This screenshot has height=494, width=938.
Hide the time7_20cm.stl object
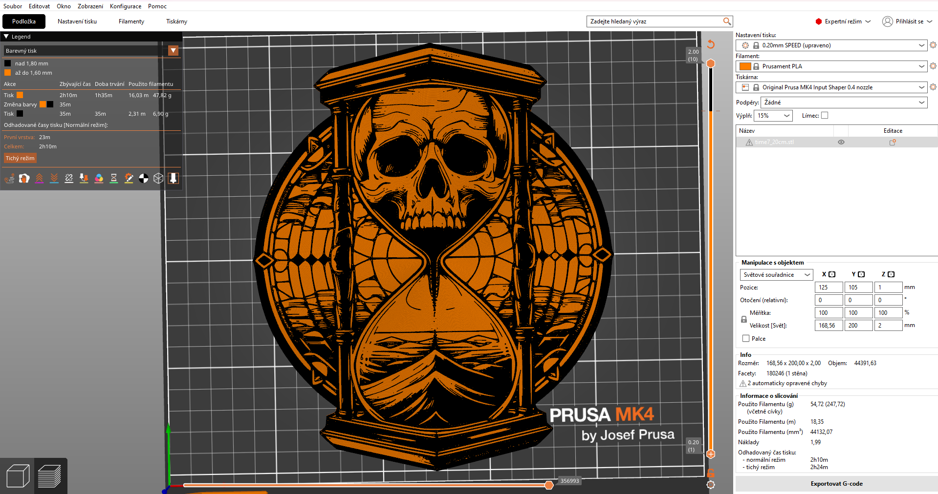pos(841,142)
